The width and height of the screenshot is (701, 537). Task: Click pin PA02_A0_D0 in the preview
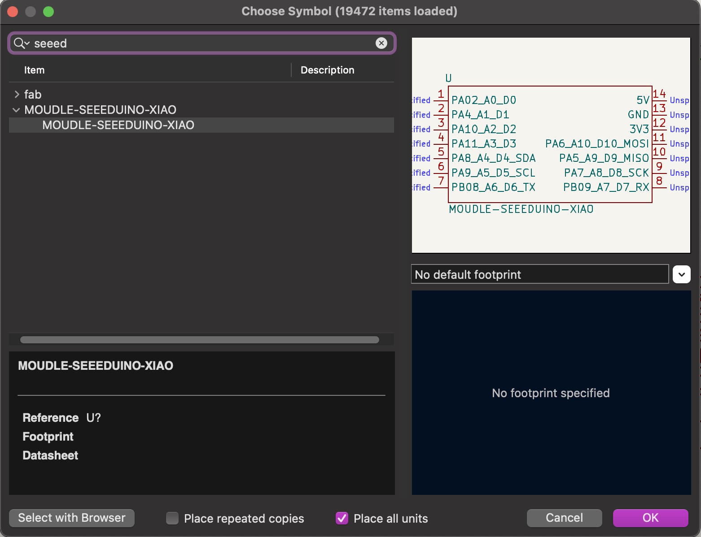484,100
